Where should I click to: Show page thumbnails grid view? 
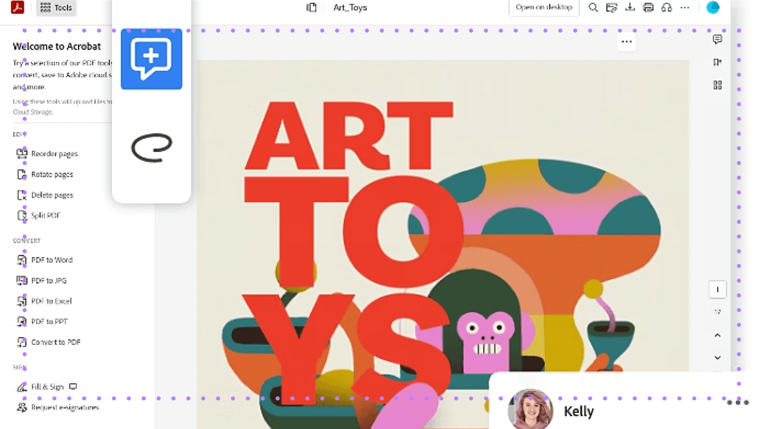click(x=717, y=85)
